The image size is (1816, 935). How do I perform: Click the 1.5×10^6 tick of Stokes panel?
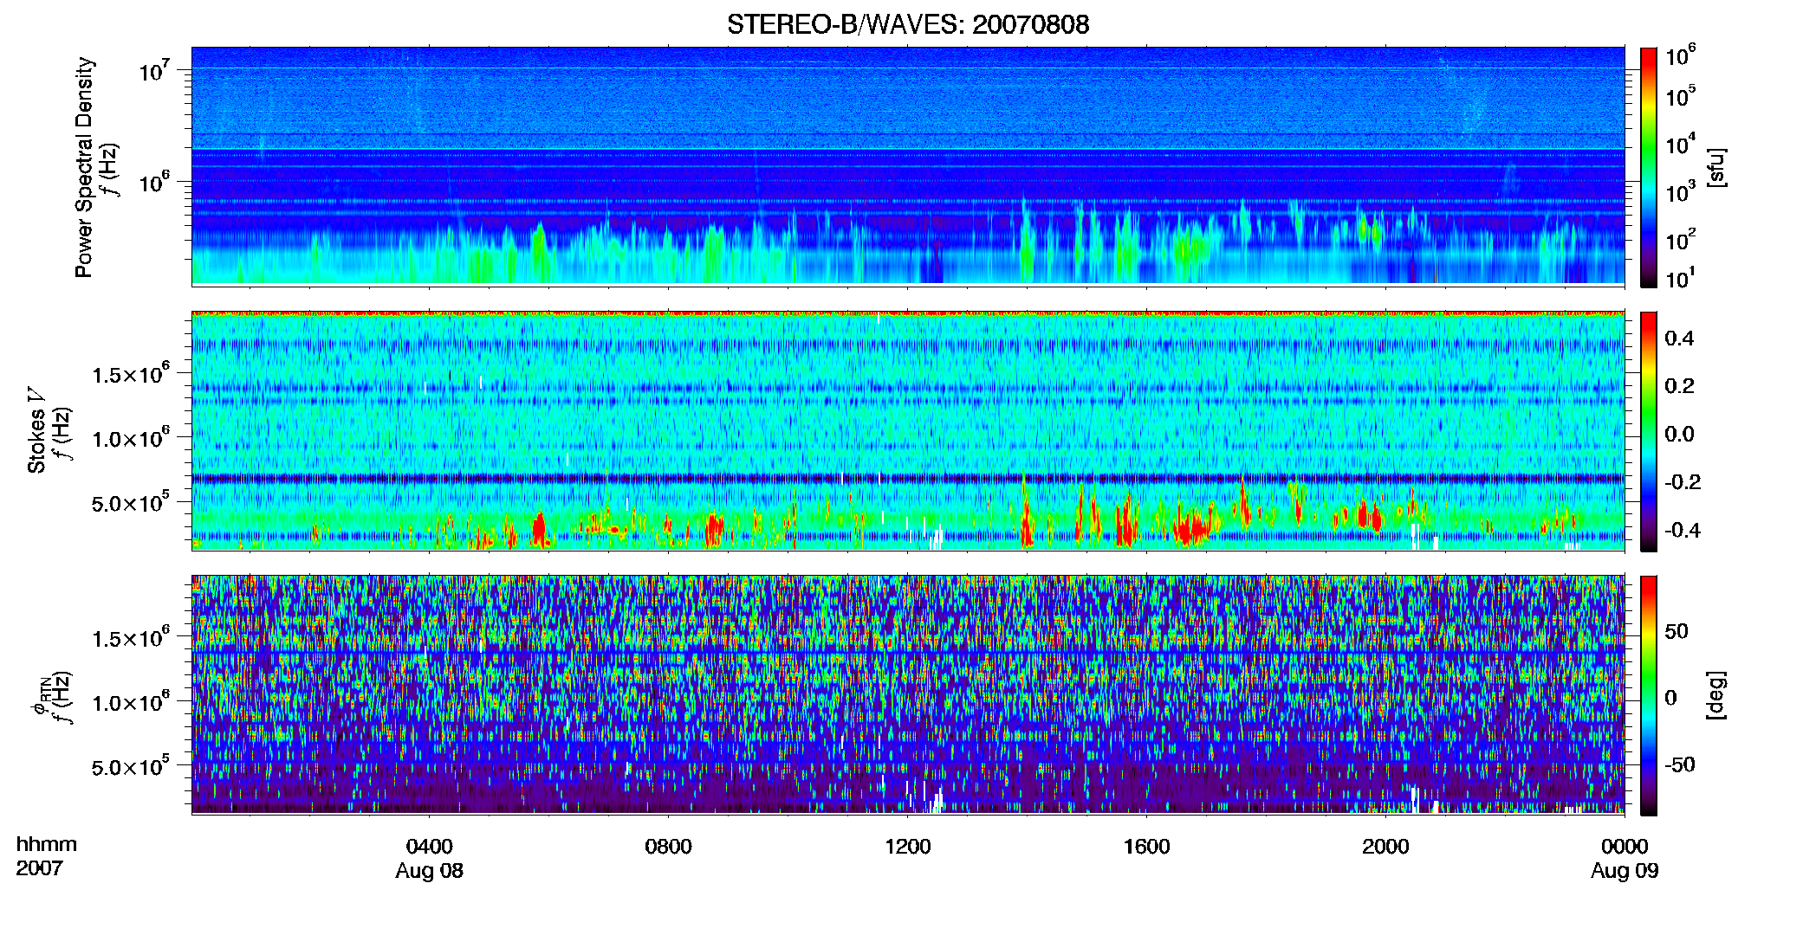pos(131,375)
